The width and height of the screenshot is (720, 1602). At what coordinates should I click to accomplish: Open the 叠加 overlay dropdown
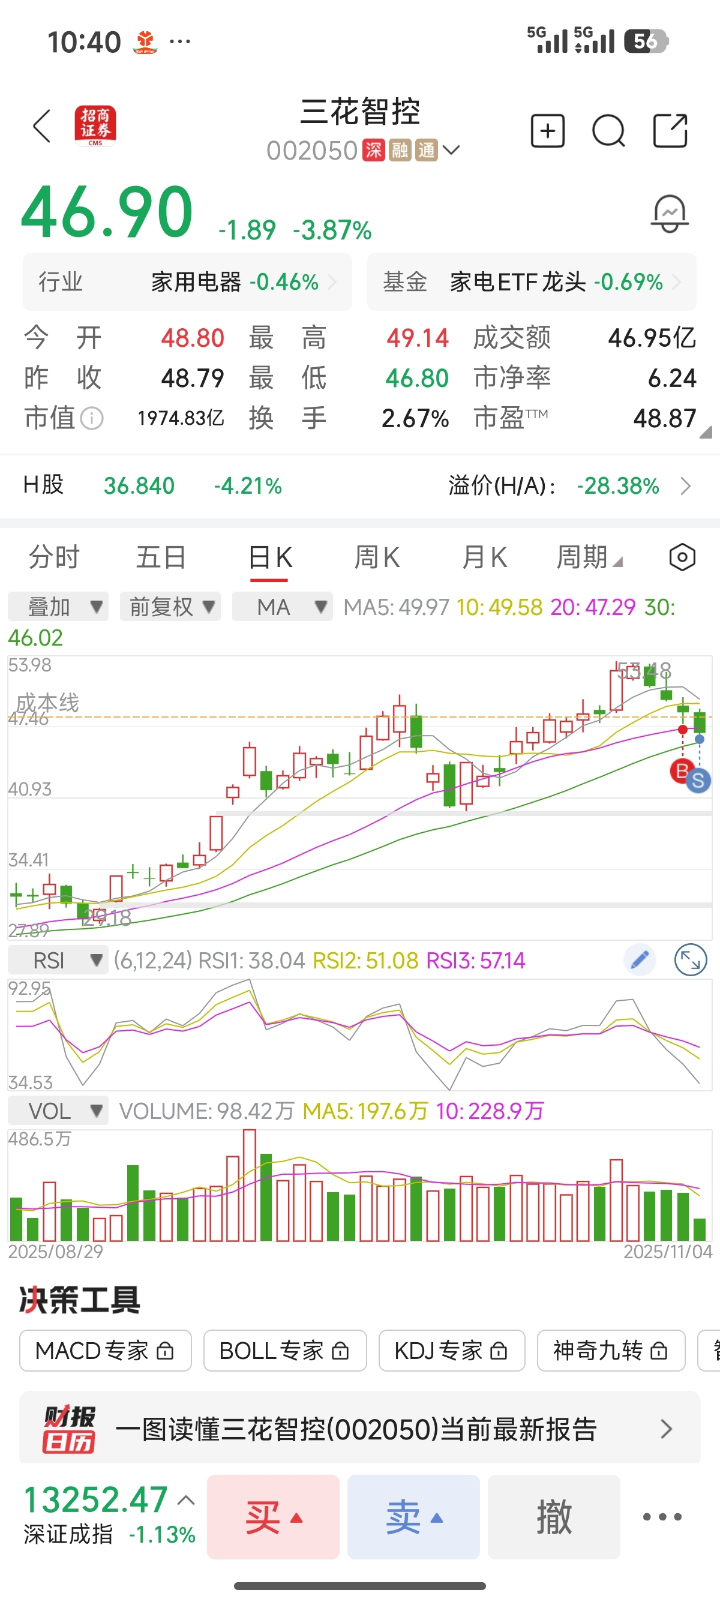click(58, 607)
